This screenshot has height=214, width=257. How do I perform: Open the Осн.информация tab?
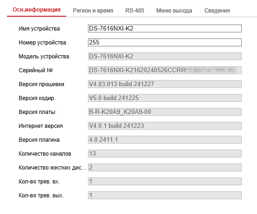37,10
